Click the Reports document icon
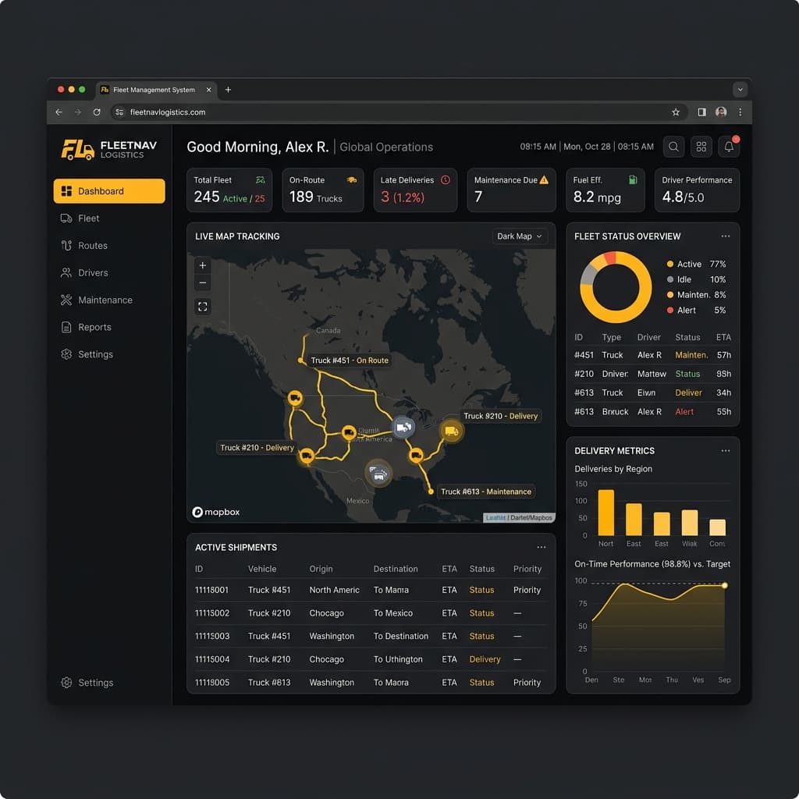This screenshot has width=799, height=799. click(66, 327)
